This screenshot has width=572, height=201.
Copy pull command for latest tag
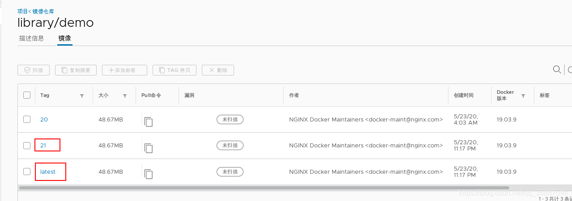click(x=149, y=174)
